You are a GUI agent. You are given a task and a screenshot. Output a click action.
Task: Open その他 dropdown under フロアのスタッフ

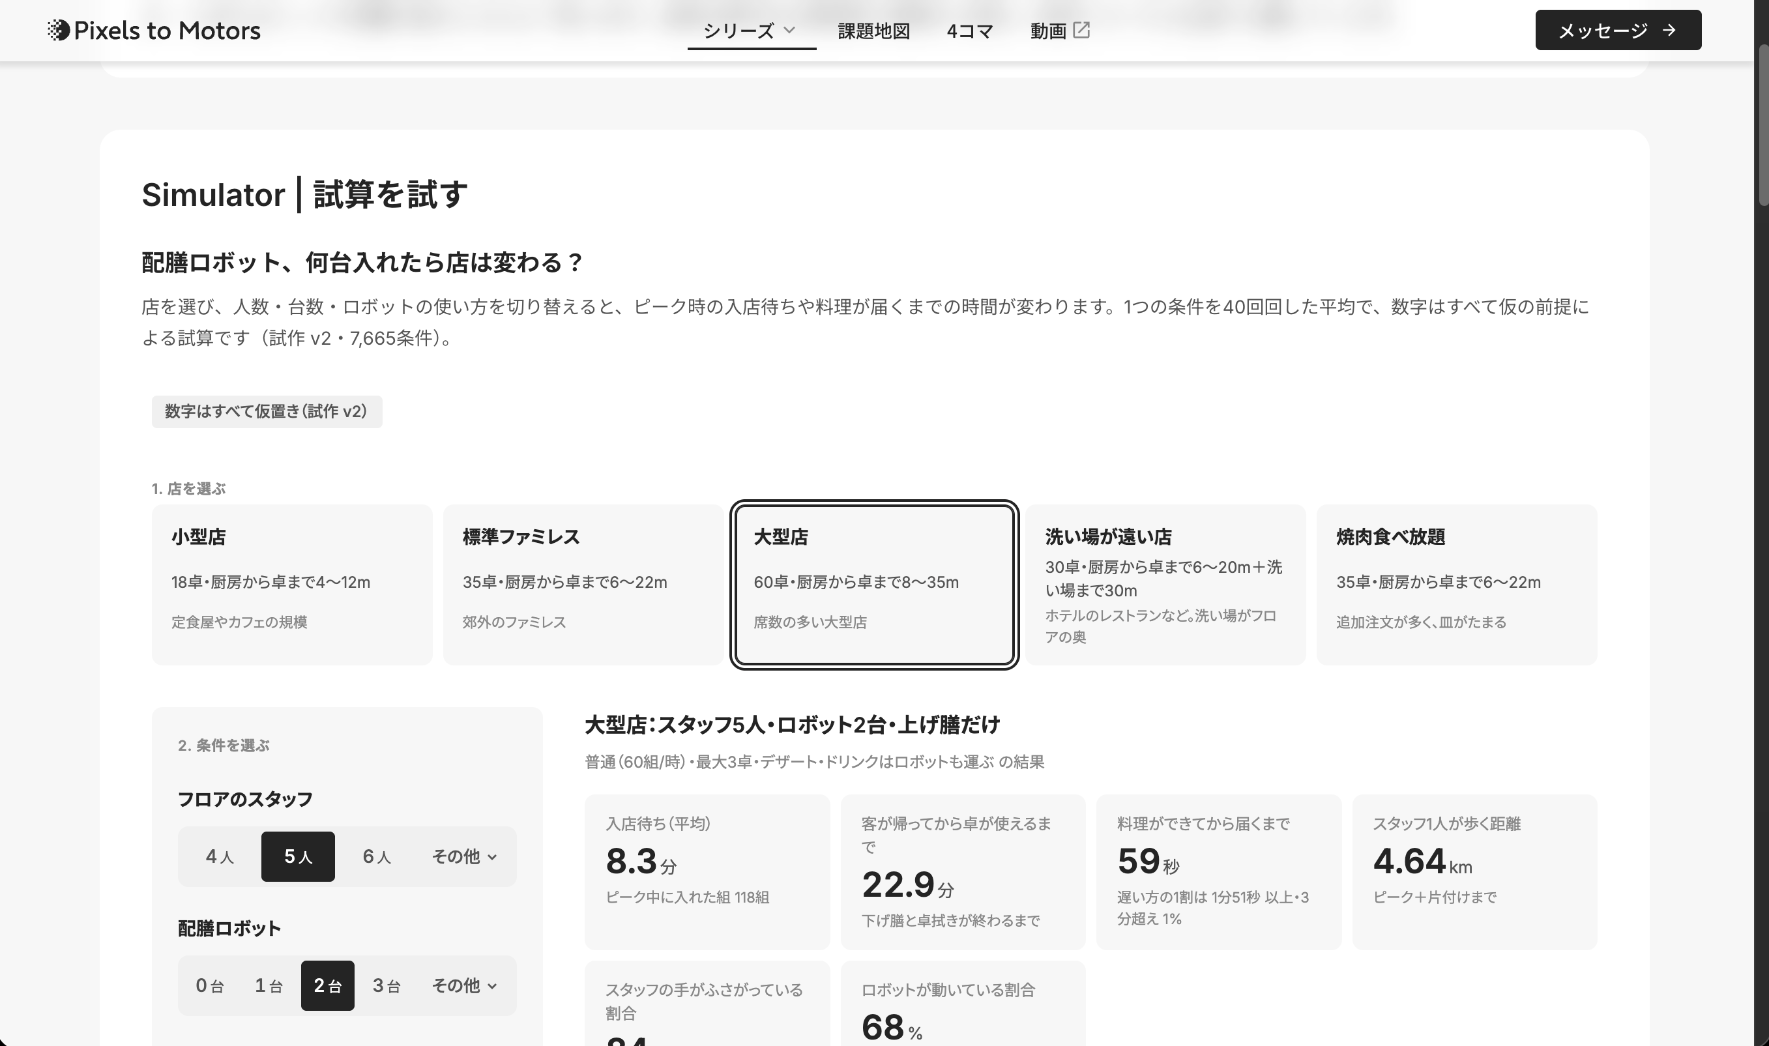[465, 856]
